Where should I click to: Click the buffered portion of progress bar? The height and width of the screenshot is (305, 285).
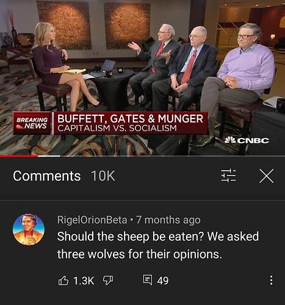[49, 156]
